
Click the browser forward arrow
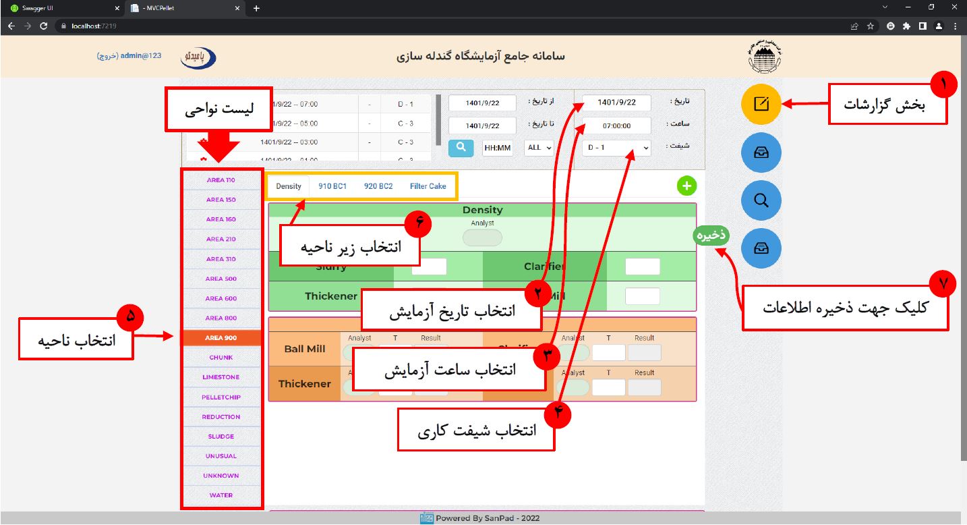pyautogui.click(x=28, y=26)
